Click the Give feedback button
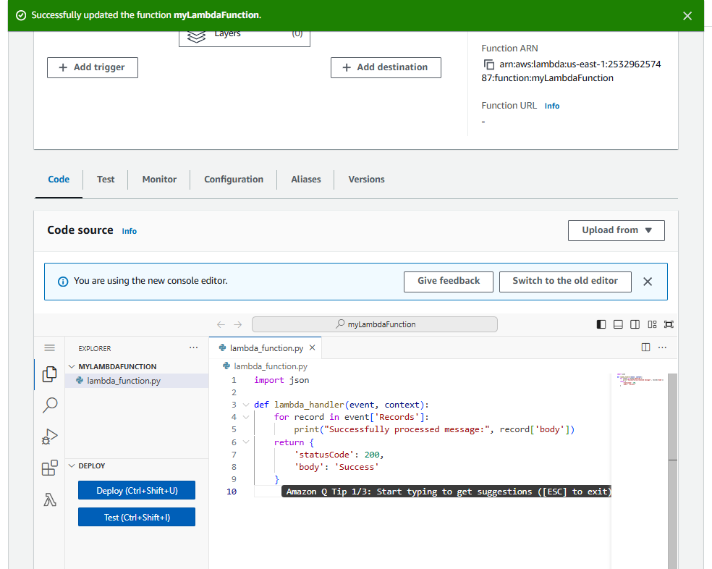The width and height of the screenshot is (712, 569). pos(448,282)
